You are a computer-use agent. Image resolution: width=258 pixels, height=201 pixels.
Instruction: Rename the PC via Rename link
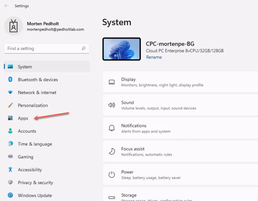click(154, 57)
